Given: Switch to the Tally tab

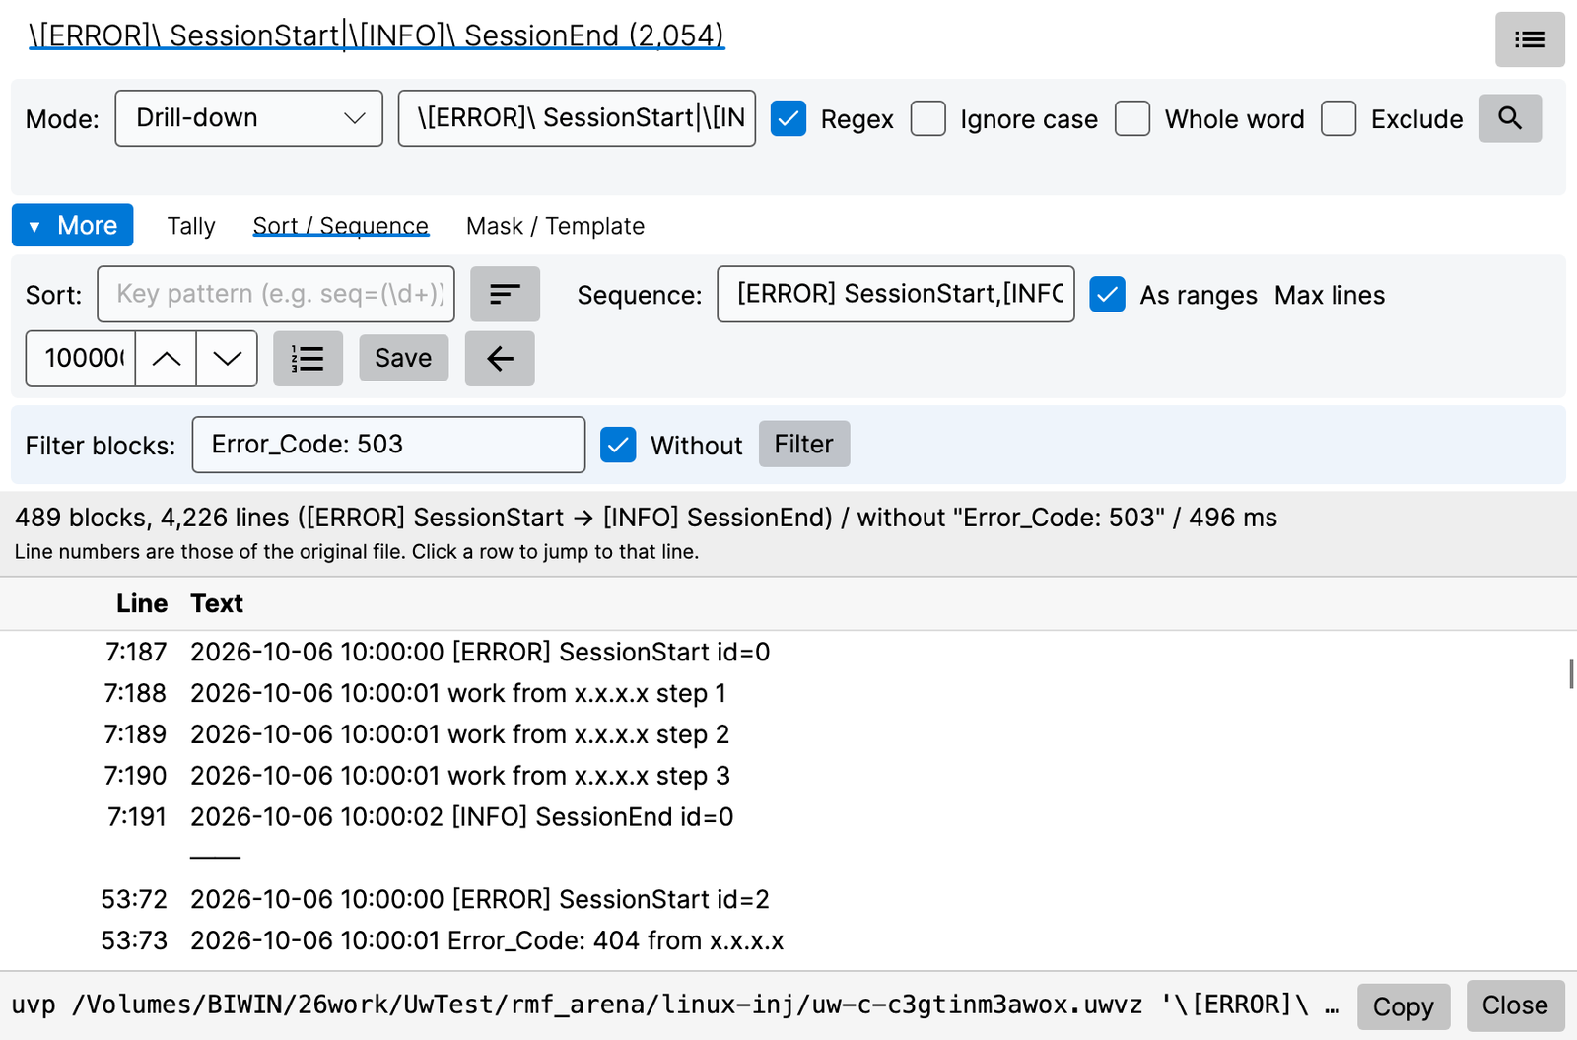Looking at the screenshot, I should tap(191, 226).
